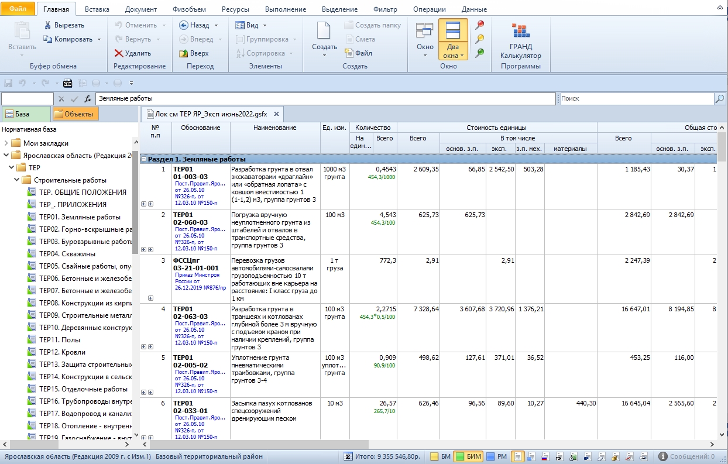Open the Данные ribbon tab
This screenshot has width=728, height=464.
474,9
